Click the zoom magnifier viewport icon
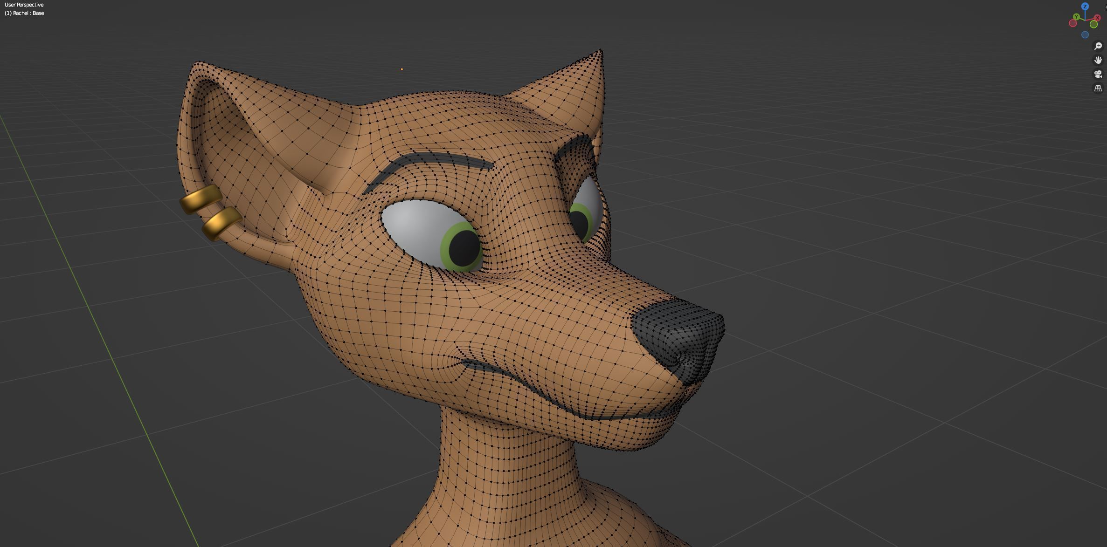1107x547 pixels. click(x=1098, y=46)
